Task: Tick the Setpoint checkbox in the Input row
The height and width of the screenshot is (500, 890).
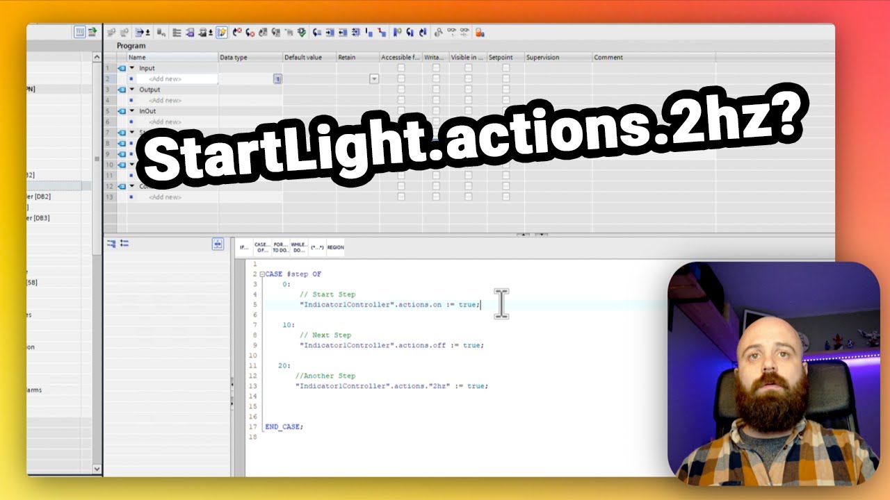Action: [x=505, y=68]
